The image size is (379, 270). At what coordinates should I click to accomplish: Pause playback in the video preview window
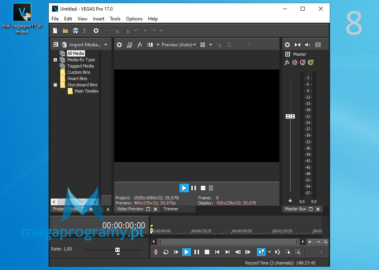(x=194, y=188)
